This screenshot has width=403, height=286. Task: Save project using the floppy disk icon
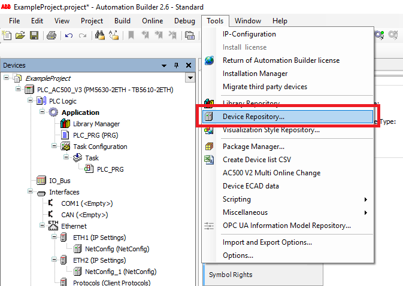tap(34, 35)
